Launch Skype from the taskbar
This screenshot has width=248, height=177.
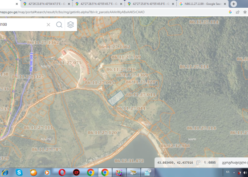19,173
